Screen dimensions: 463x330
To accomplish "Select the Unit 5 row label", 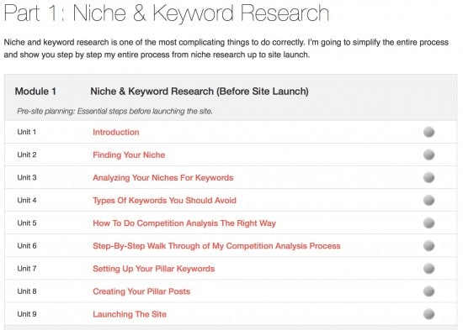I will [27, 223].
